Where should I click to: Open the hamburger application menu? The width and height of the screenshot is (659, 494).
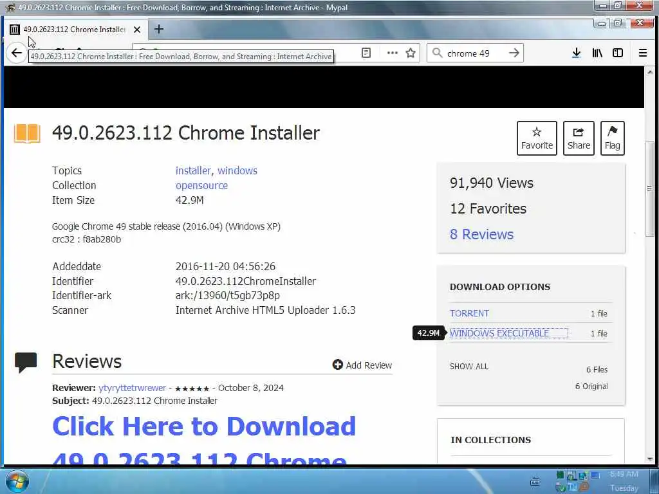[643, 53]
